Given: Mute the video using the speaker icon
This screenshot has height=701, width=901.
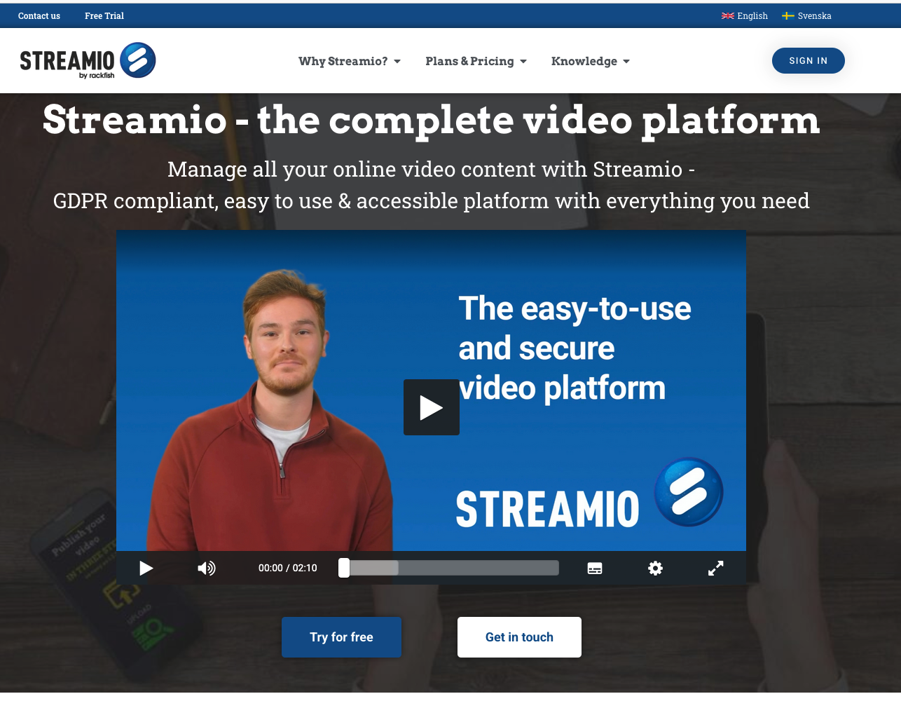Looking at the screenshot, I should (x=207, y=568).
